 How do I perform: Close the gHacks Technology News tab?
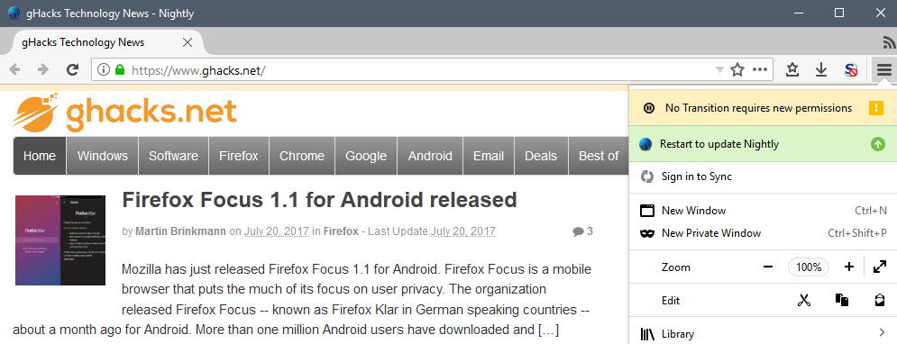(x=188, y=42)
